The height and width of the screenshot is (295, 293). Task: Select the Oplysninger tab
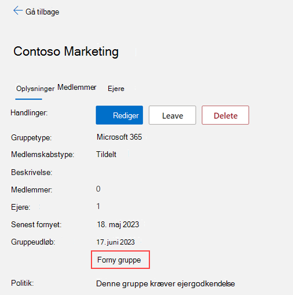pos(35,89)
